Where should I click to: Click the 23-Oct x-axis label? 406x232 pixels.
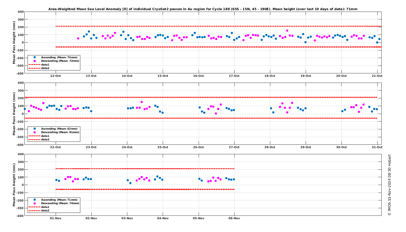pyautogui.click(x=91, y=147)
